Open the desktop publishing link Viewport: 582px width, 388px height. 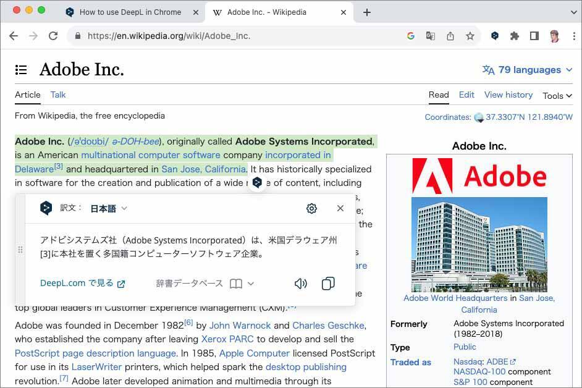(x=306, y=367)
